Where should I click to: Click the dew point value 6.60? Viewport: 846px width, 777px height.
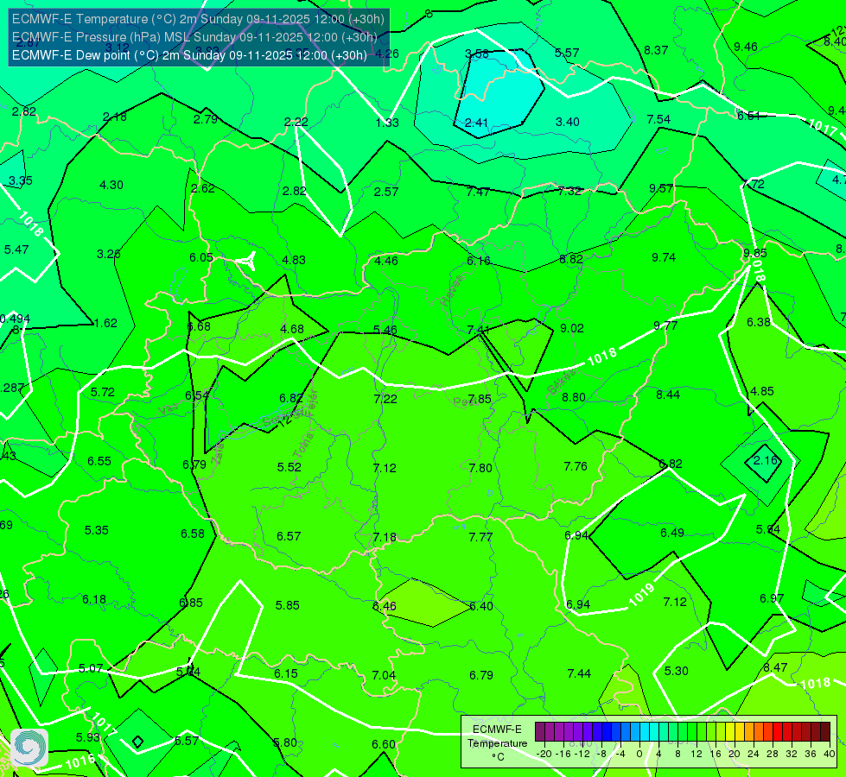click(x=384, y=745)
